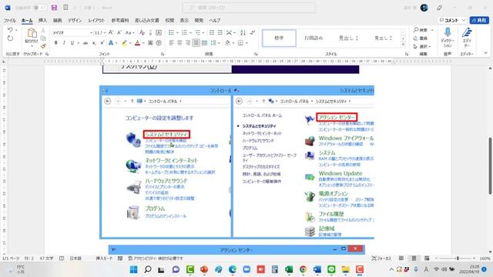The width and height of the screenshot is (493, 277).
Task: Click the user account avatar
Action: click(424, 8)
